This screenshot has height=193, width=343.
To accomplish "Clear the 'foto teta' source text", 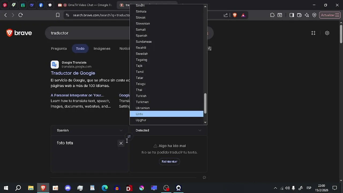I will click(121, 143).
